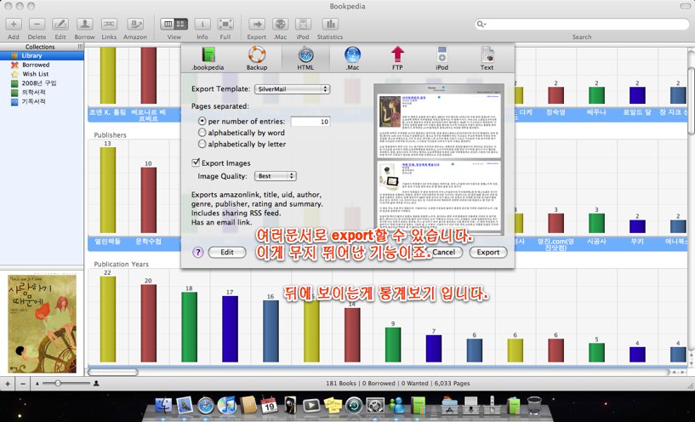Select the 기독서적 collection

click(x=42, y=101)
